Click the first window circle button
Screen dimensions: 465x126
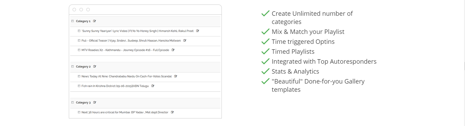point(74,10)
